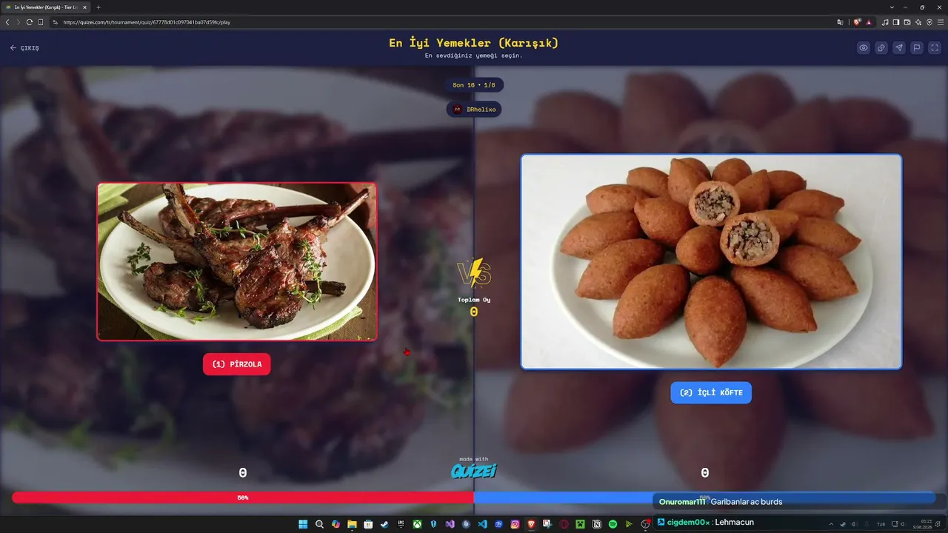Enter fullscreen mode with the expand icon

tap(934, 48)
